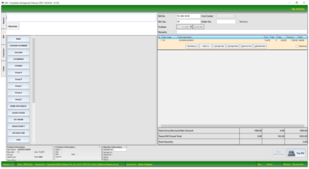Expand the TrnDate date picker arrow
The image size is (309, 169).
(191, 27)
